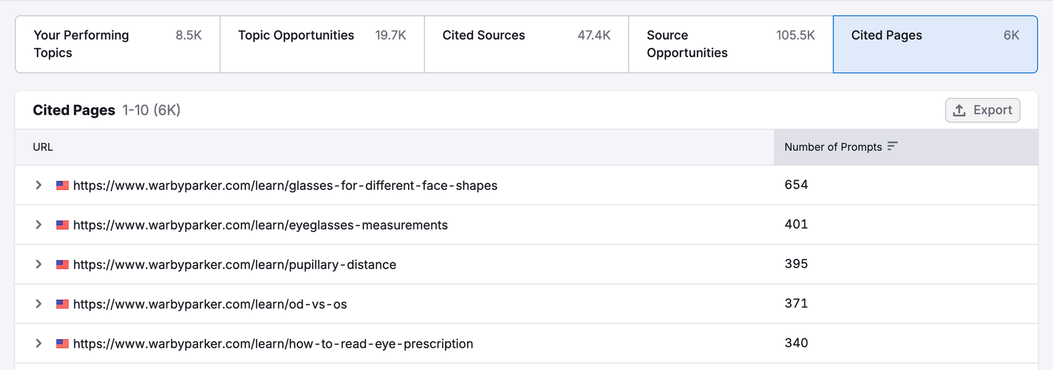Open the how-to-read-eye-prescription URL link

273,344
